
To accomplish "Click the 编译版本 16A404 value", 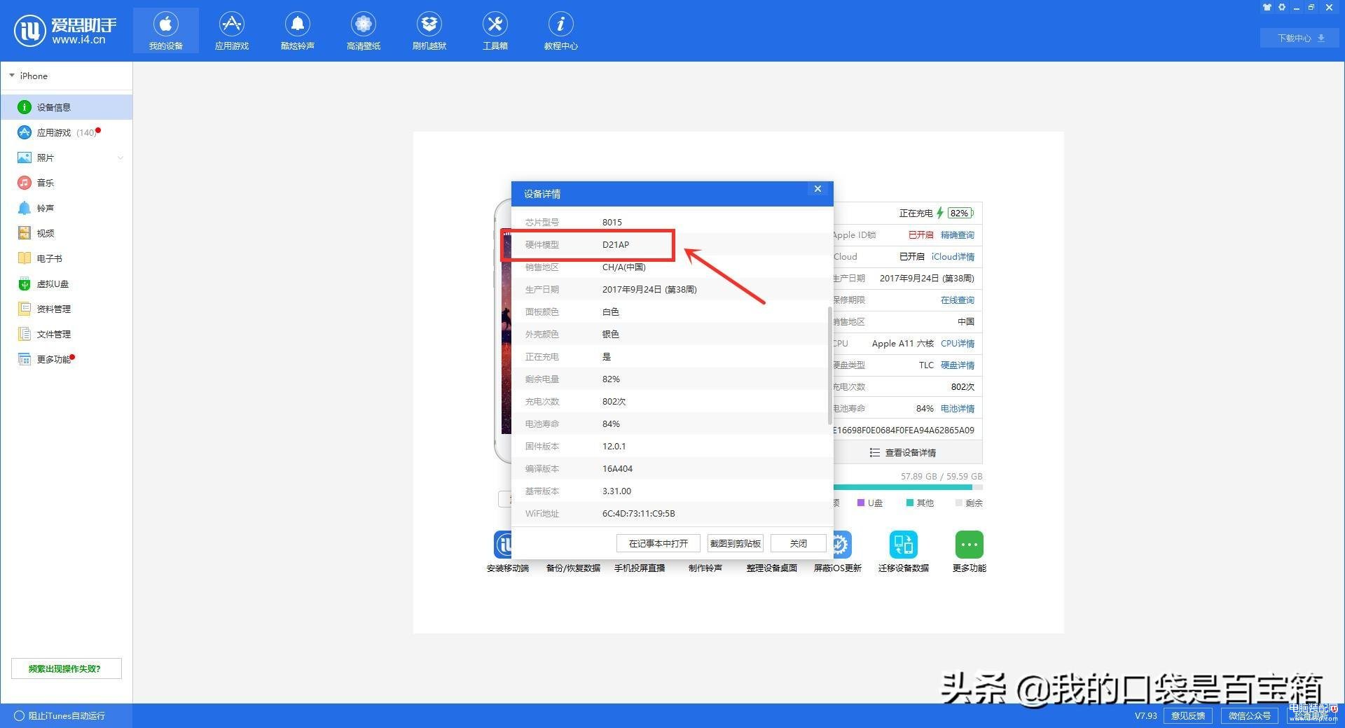I will pos(617,468).
